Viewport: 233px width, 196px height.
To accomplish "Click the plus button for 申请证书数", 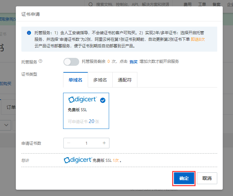I will coord(104,143).
